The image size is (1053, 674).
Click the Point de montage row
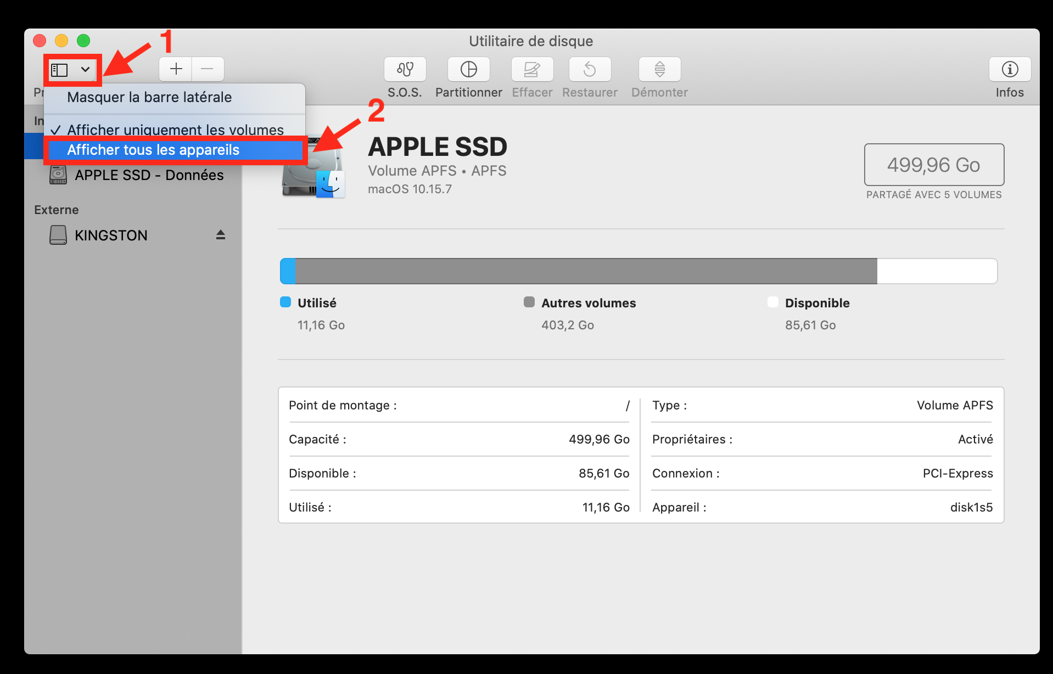point(460,406)
